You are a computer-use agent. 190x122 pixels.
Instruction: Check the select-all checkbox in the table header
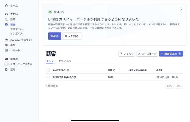[x=48, y=70]
